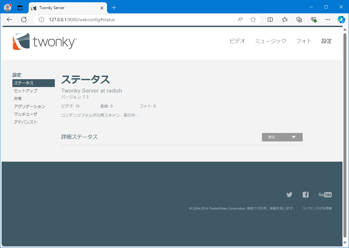Select セットアップ in the settings sidebar

coord(25,91)
